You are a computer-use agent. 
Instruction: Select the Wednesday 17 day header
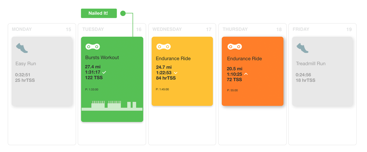click(182, 29)
